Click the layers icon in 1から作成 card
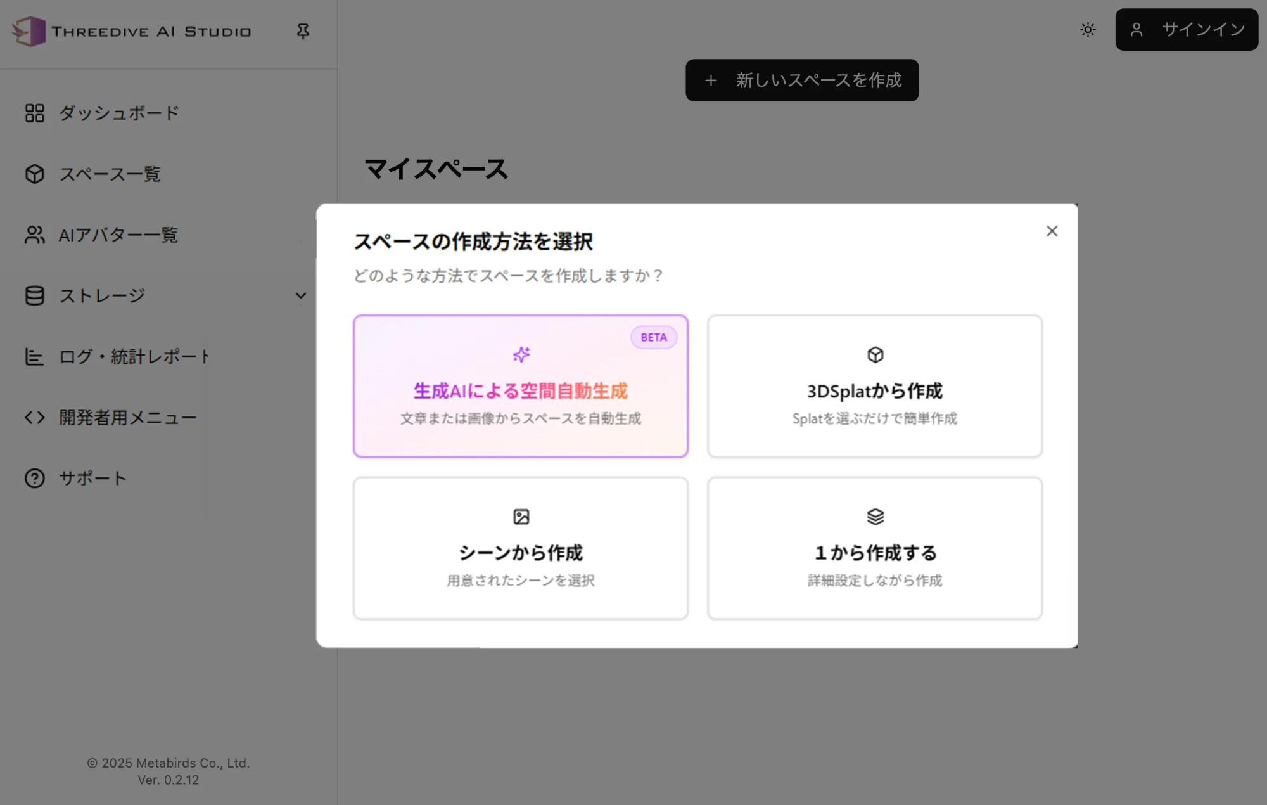Screen dimensions: 1267x805 point(875,517)
